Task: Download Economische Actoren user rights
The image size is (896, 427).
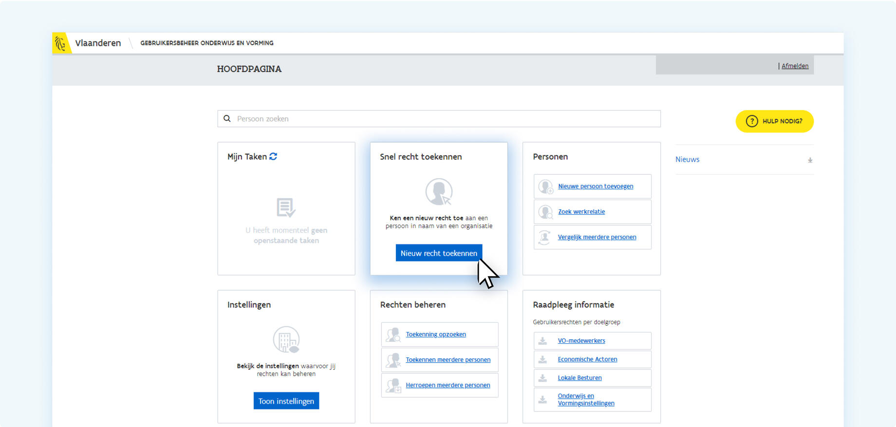Action: pyautogui.click(x=587, y=359)
